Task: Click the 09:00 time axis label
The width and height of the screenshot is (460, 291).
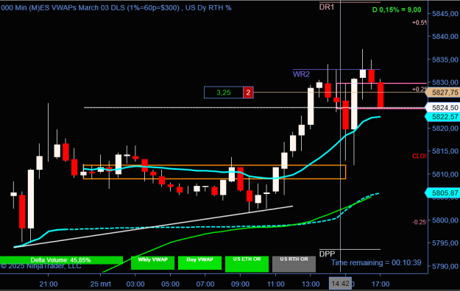Action: click(240, 284)
